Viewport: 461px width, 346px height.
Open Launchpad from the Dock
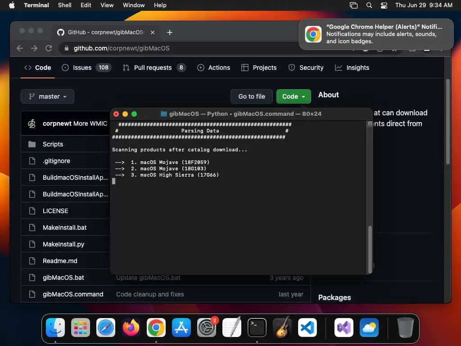point(81,328)
